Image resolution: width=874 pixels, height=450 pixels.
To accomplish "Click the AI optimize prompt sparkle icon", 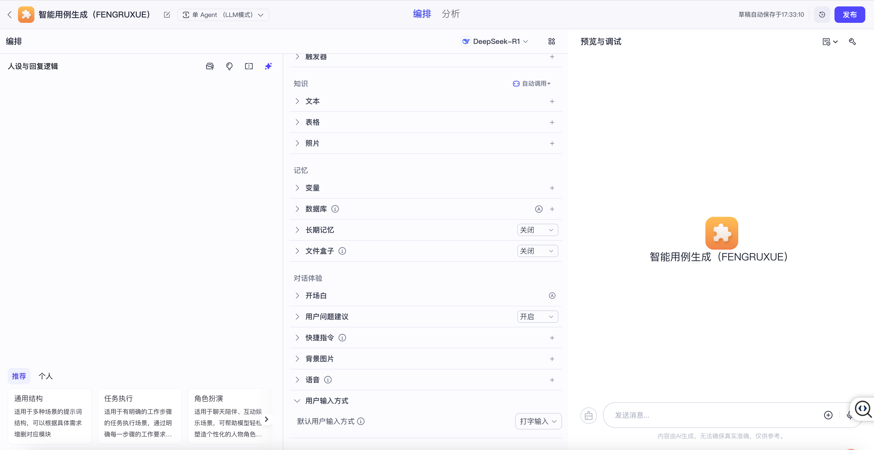I will click(268, 66).
